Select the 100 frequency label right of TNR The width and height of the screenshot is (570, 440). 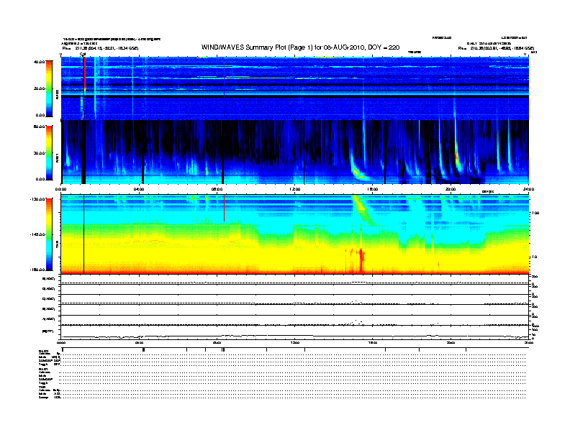click(x=535, y=213)
